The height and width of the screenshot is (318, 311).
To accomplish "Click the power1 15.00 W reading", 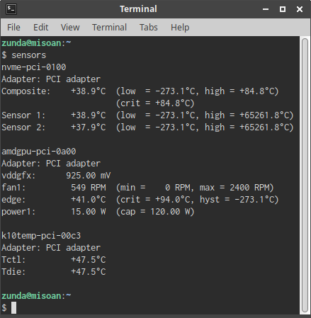I will point(89,212).
